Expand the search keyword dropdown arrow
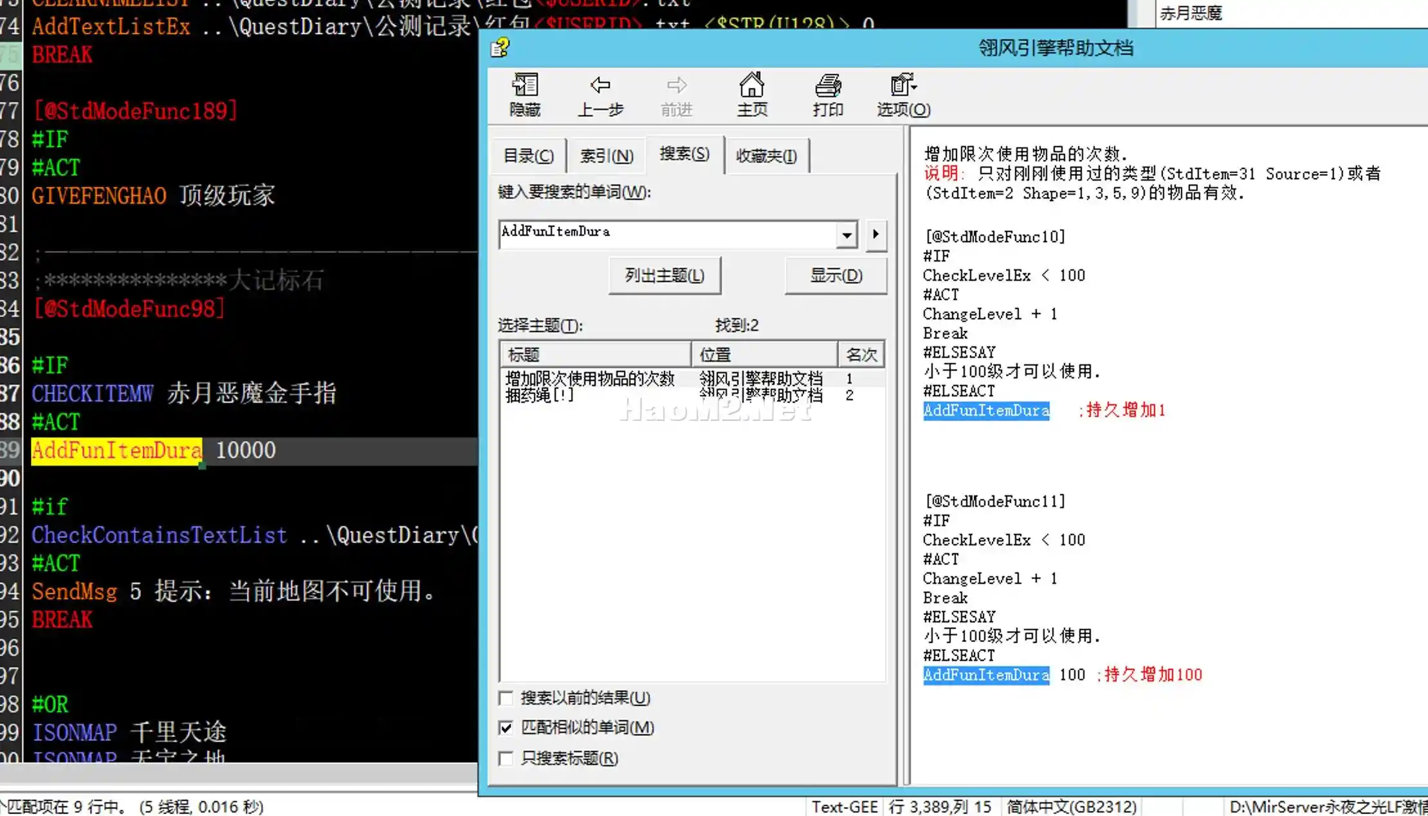 click(x=847, y=235)
